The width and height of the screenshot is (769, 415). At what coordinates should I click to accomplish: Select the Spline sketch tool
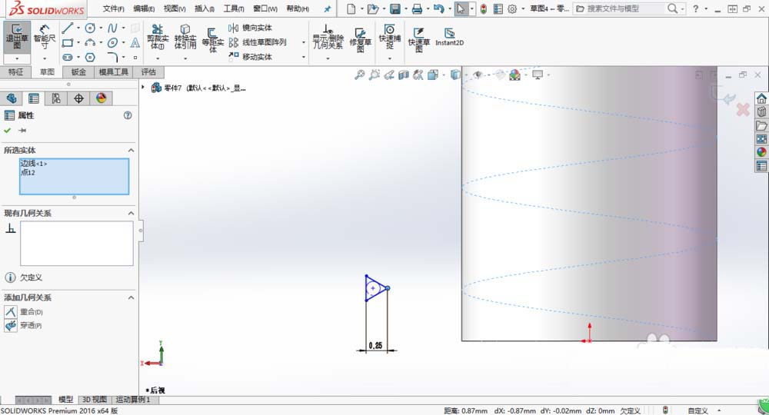tap(112, 28)
